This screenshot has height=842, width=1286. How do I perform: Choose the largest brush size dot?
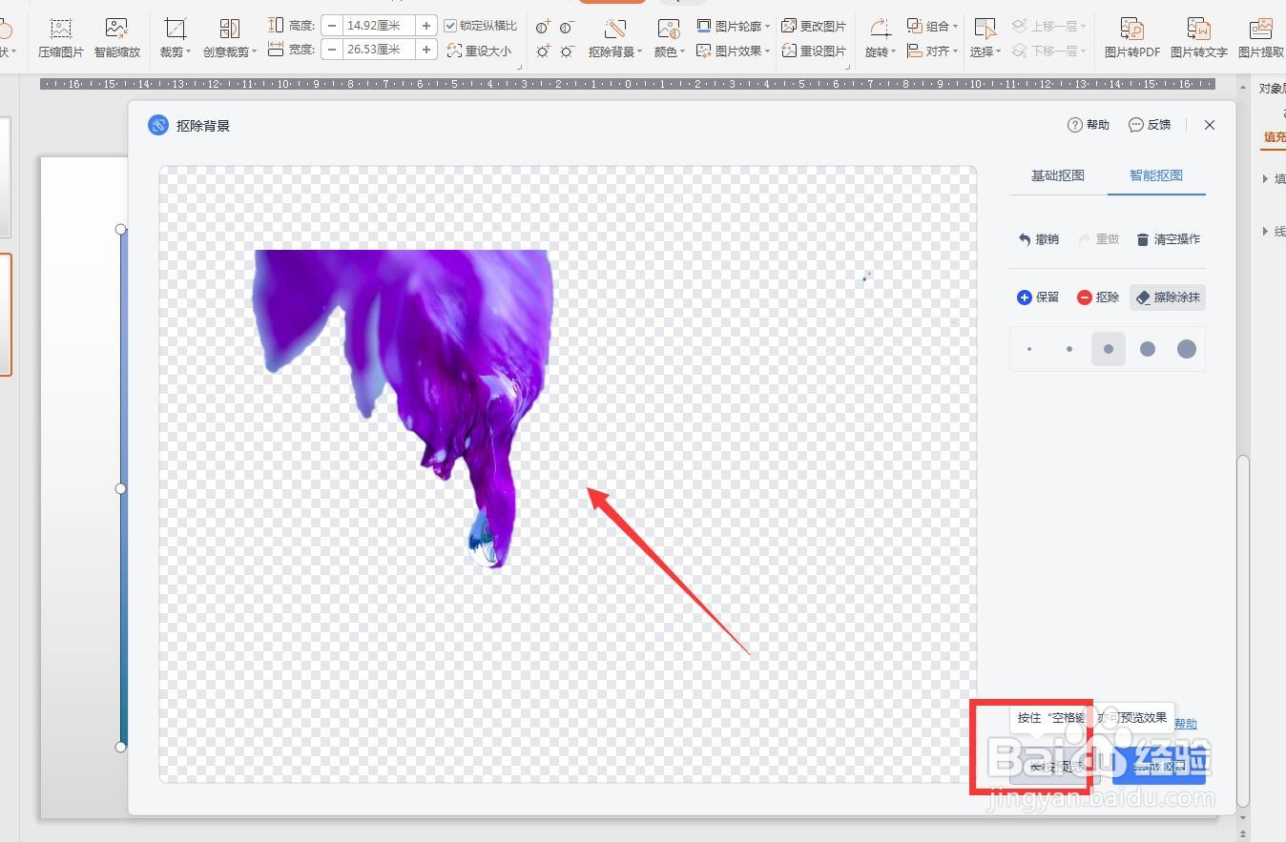[1186, 349]
